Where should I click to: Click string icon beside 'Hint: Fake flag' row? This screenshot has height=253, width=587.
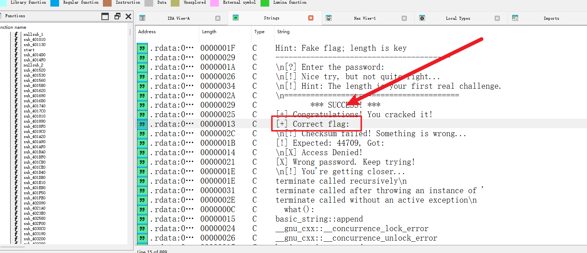[142, 48]
